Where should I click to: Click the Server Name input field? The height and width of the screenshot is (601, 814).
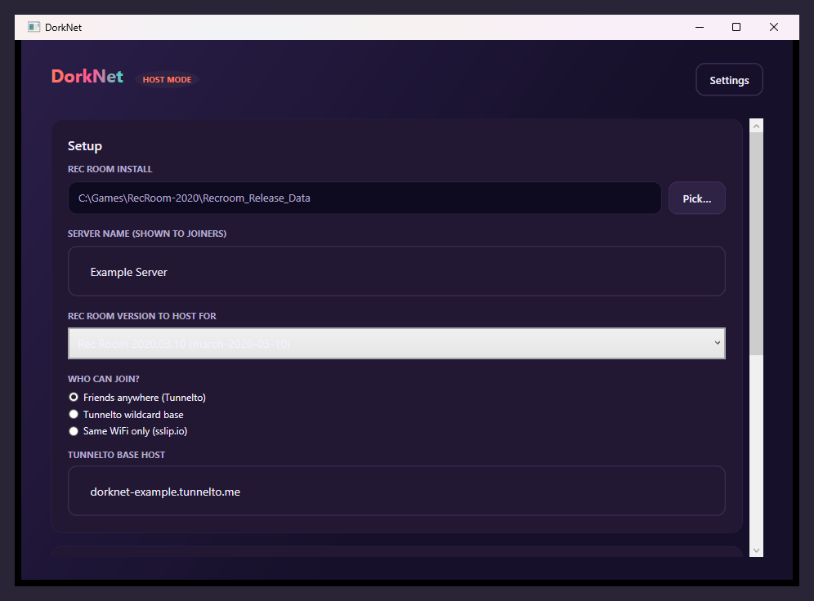[x=396, y=271]
